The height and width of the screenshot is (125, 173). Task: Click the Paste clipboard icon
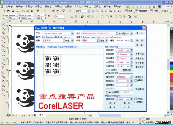pos(32,11)
